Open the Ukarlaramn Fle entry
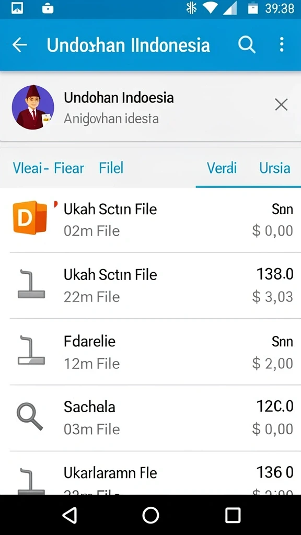Viewport: 301px width, 535px height. click(150, 473)
